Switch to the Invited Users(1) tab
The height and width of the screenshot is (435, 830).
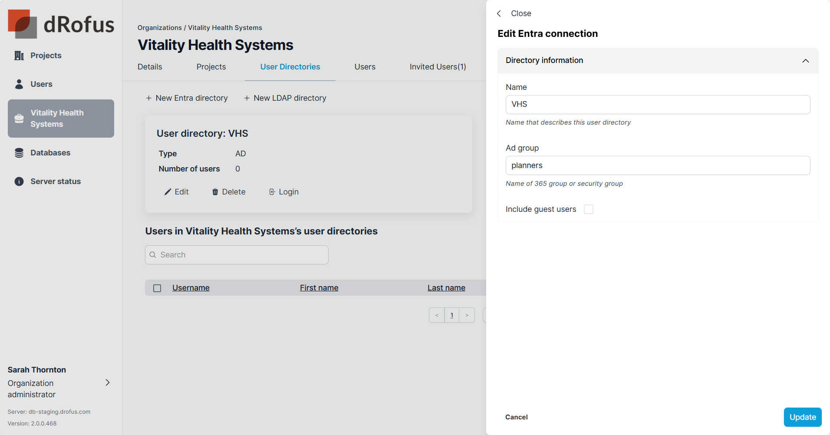[x=438, y=67]
